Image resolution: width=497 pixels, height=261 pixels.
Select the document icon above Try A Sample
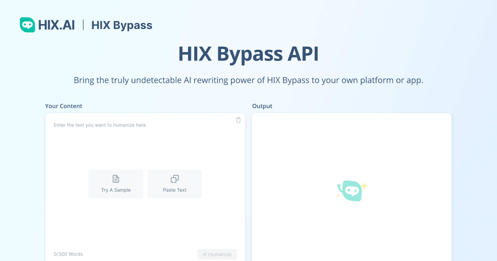coord(116,179)
